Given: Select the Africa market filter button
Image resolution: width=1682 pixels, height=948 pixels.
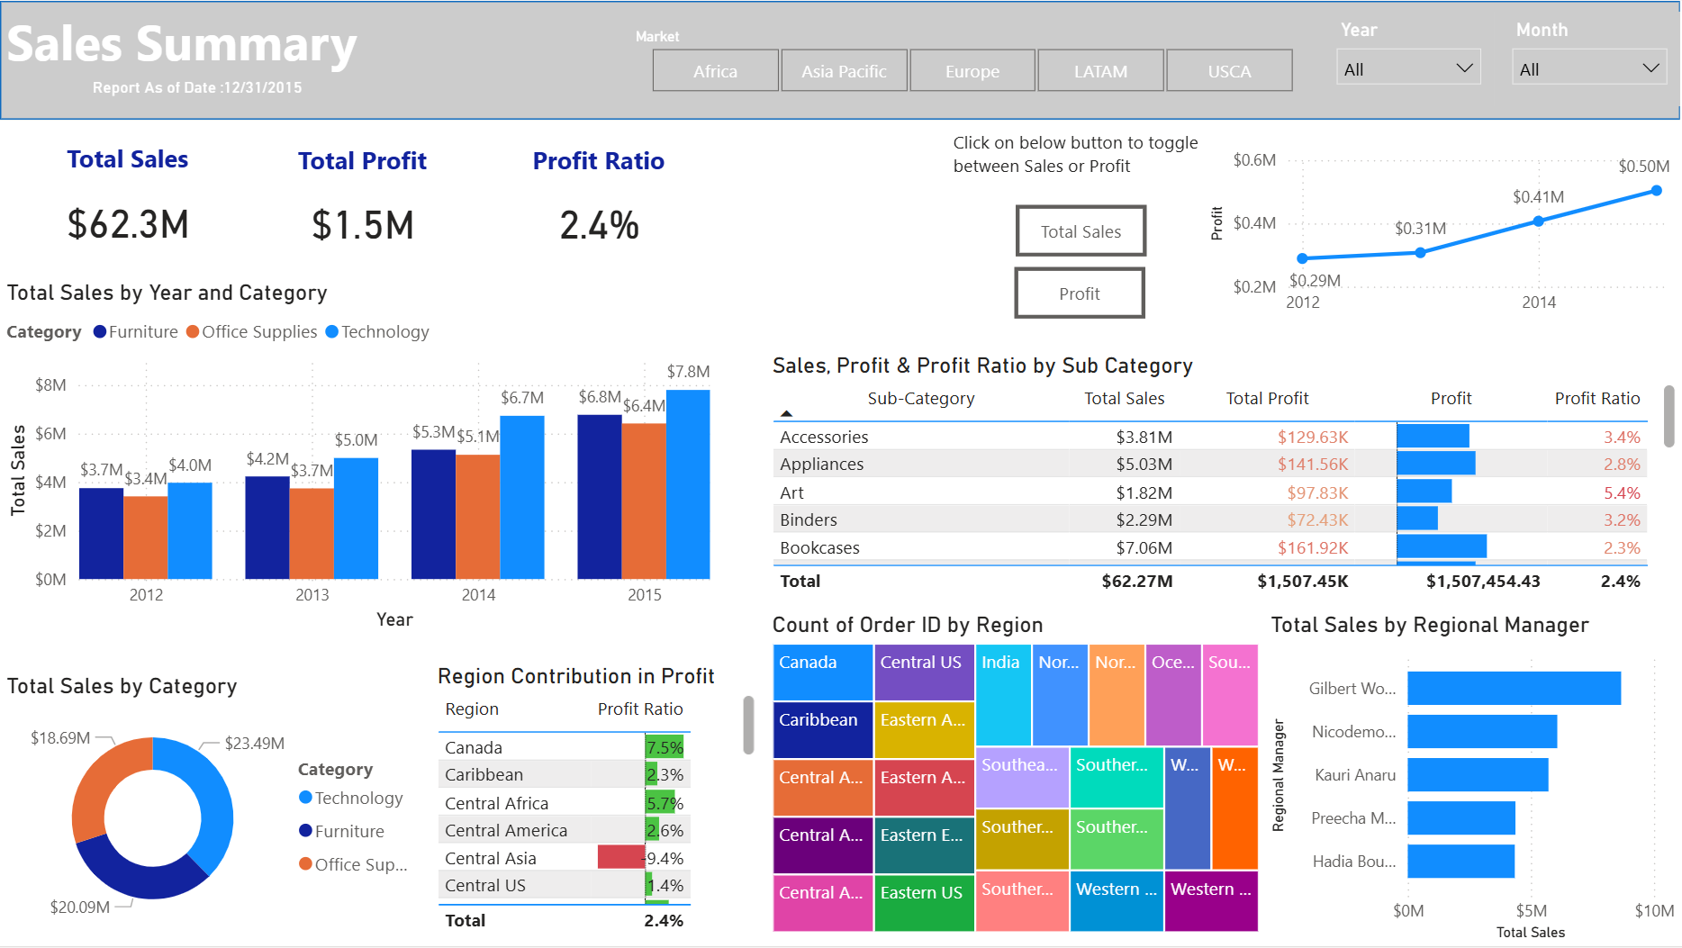Looking at the screenshot, I should 715,70.
